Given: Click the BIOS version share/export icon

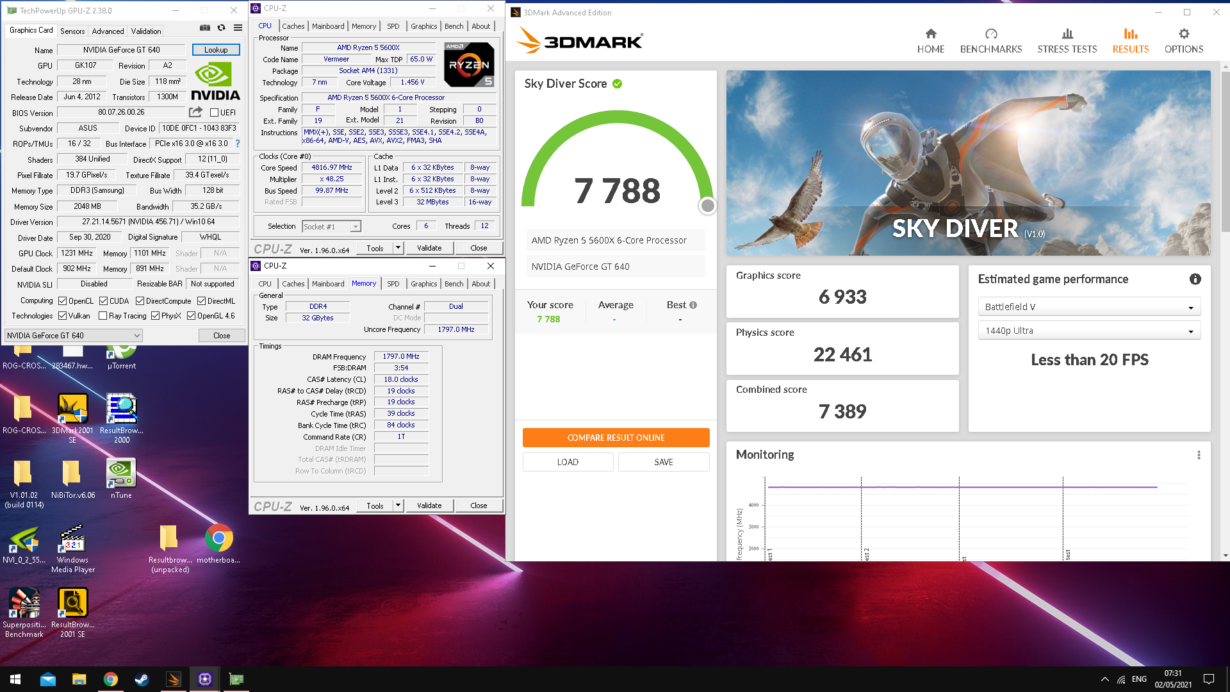Looking at the screenshot, I should tap(196, 112).
